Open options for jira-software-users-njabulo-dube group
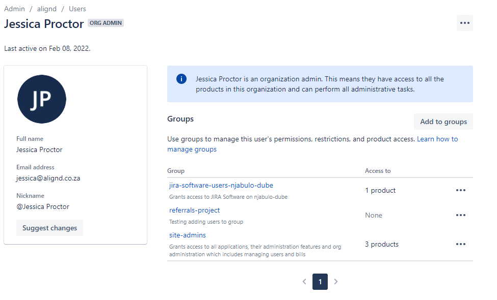 coord(460,190)
